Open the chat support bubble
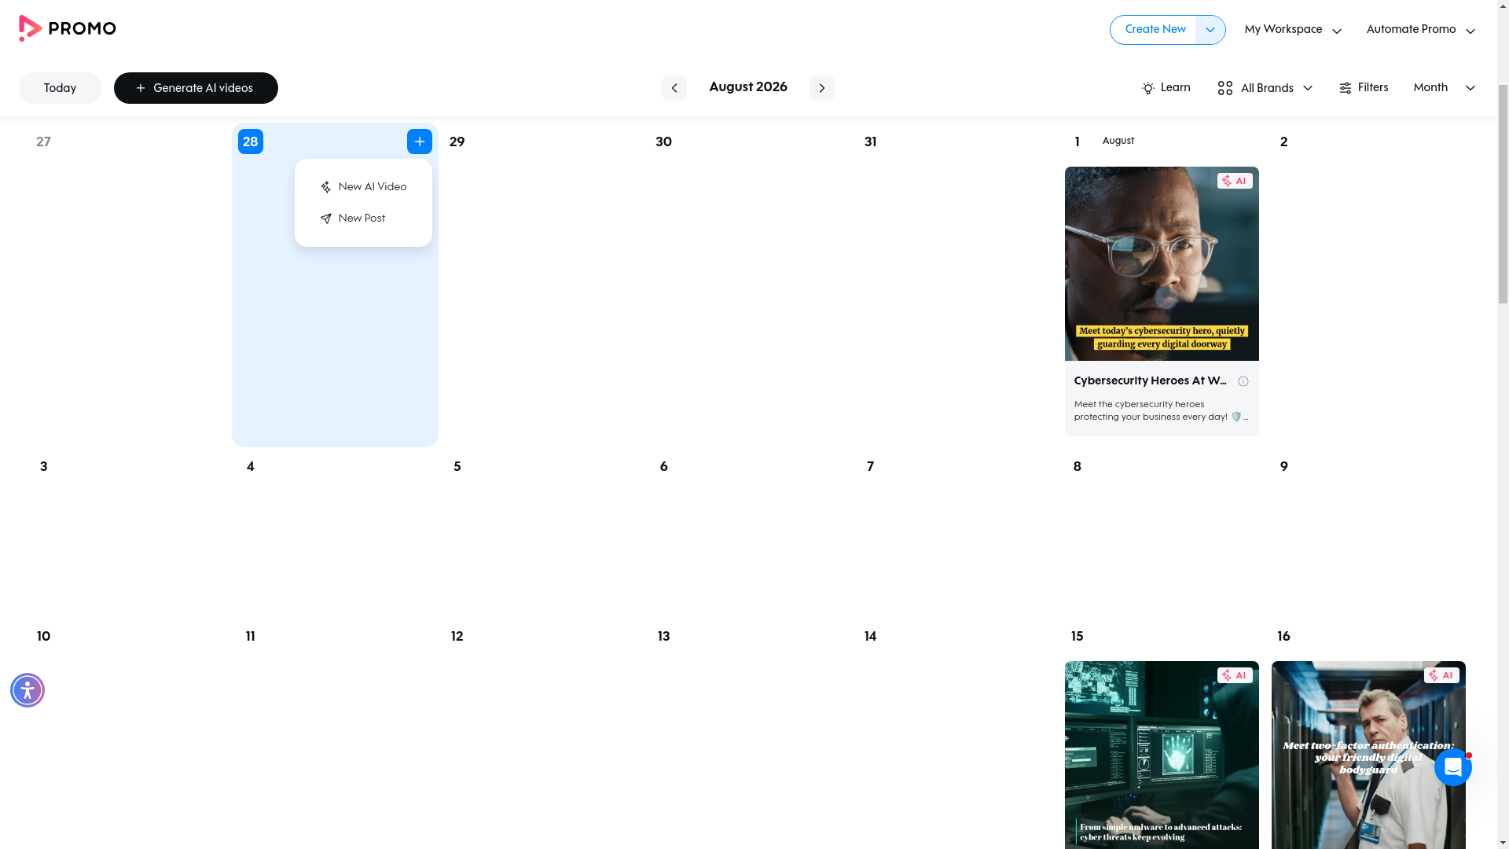The image size is (1509, 849). [1452, 767]
